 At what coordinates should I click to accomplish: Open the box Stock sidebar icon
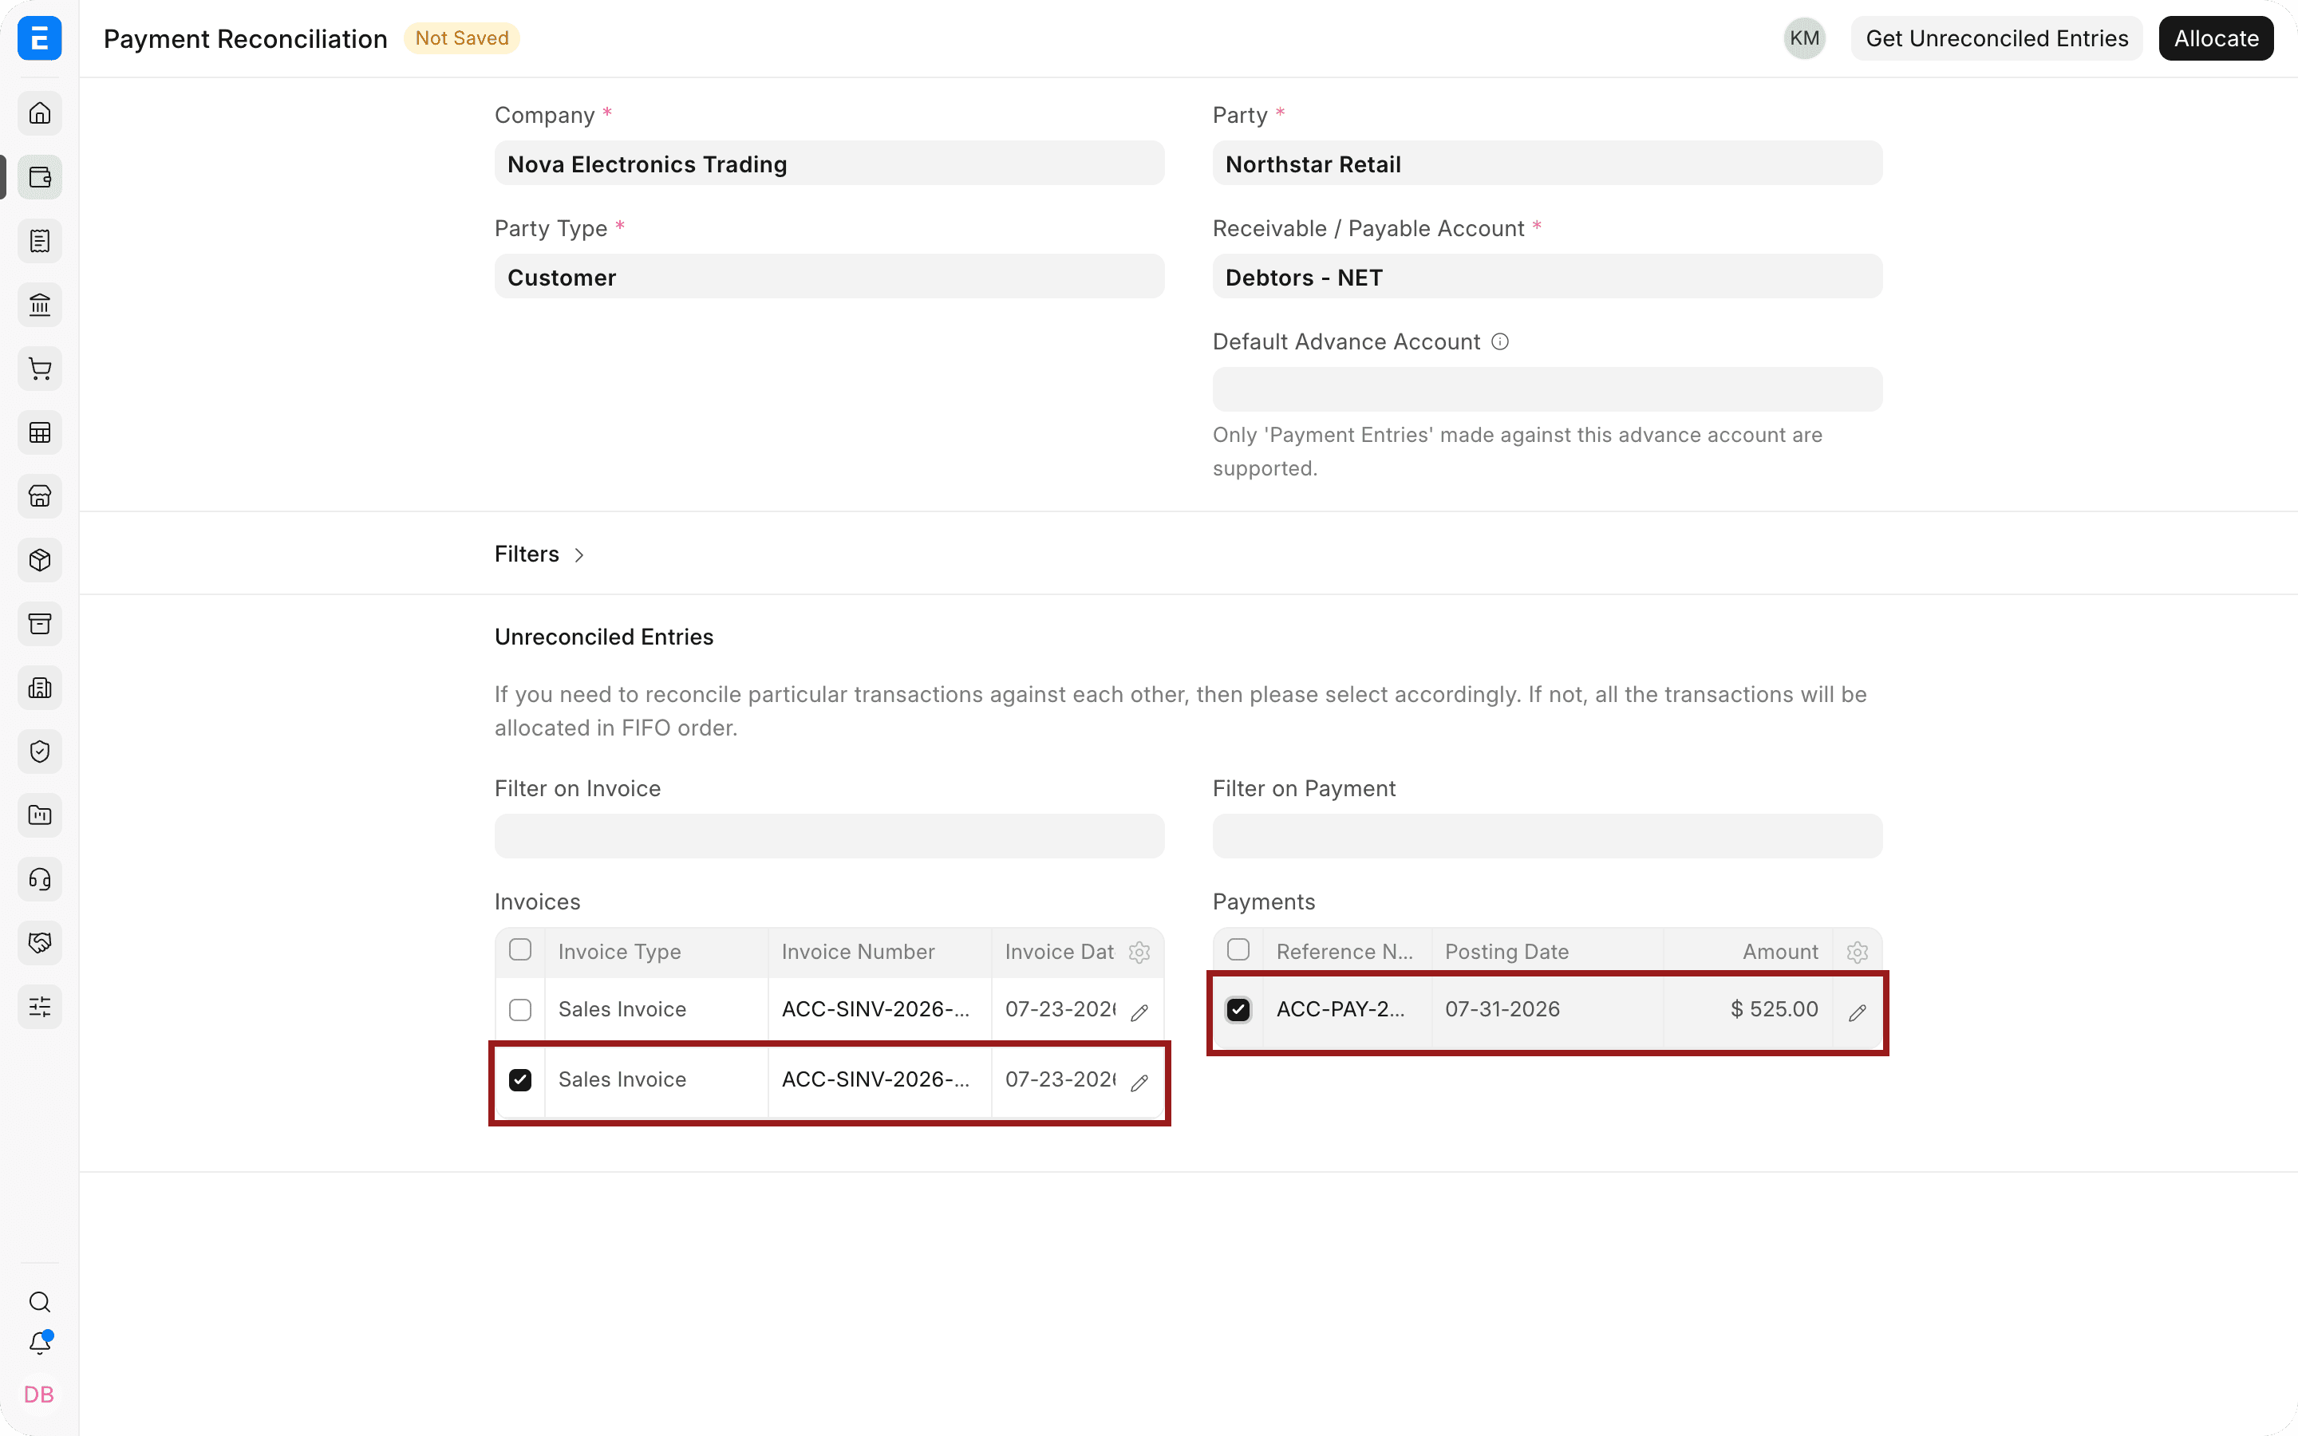click(40, 559)
